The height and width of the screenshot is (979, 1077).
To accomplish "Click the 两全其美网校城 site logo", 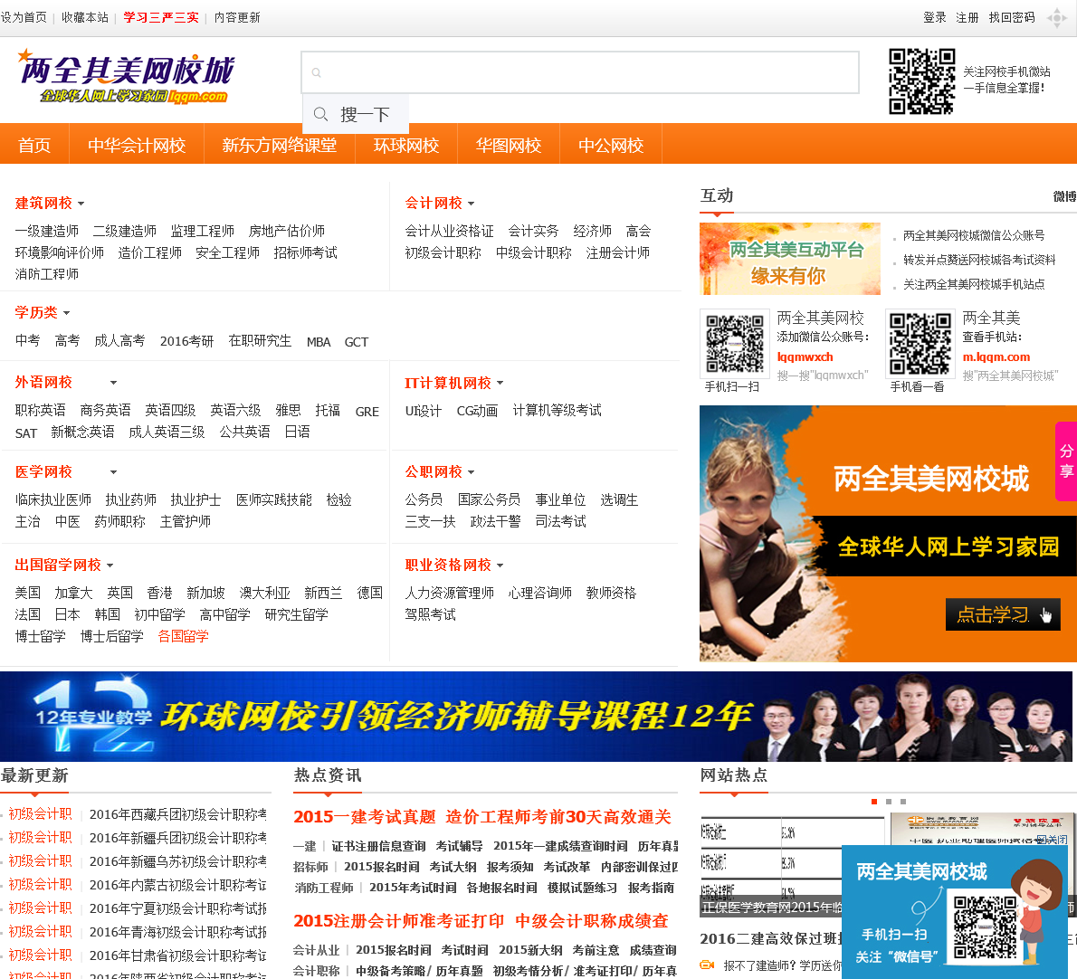I will click(127, 76).
